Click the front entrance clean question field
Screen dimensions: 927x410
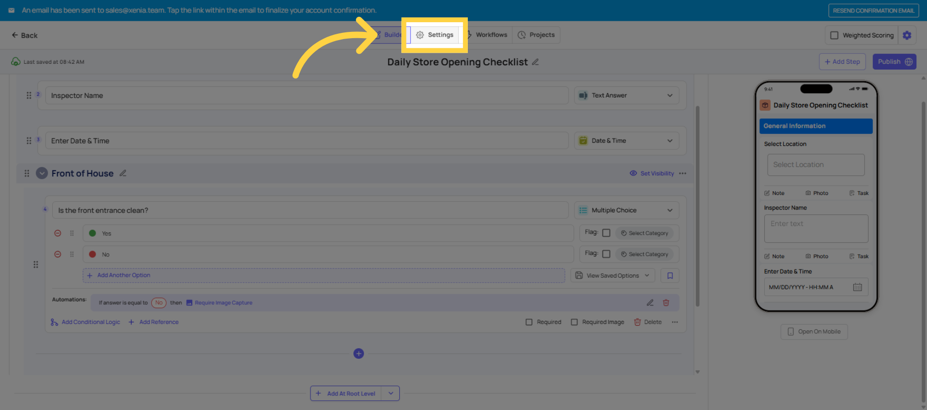tap(310, 211)
